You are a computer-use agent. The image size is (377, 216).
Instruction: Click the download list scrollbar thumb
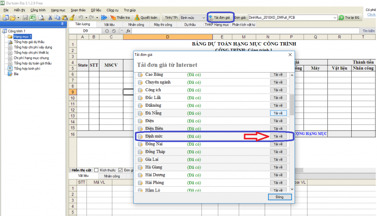[292, 104]
